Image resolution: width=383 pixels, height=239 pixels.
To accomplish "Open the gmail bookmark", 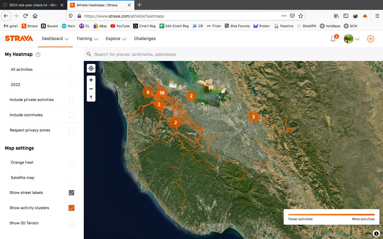I will coord(11,26).
